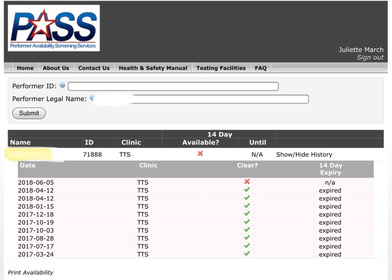Click the green check in the 2017-12-18 row

pos(247,214)
